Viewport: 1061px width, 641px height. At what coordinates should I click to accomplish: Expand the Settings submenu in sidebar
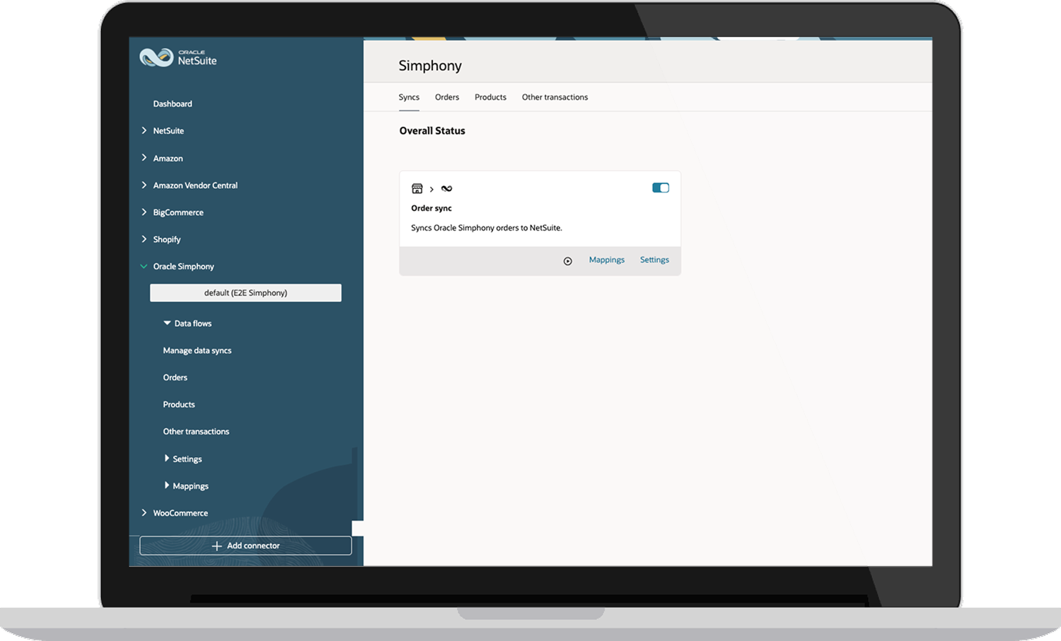point(167,458)
